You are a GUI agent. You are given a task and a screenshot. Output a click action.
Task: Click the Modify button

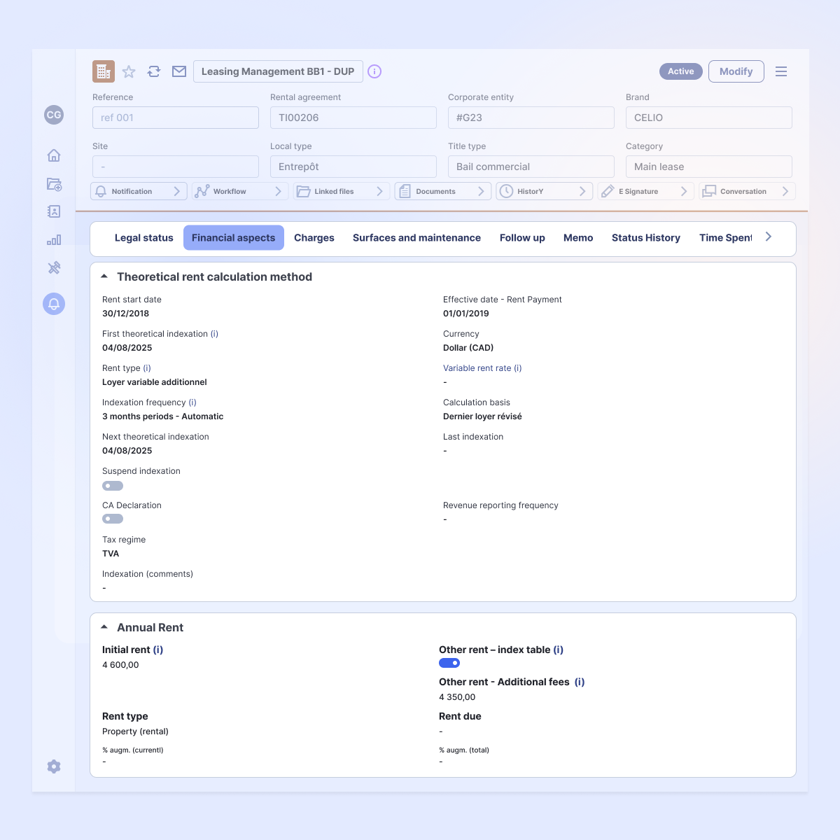[x=736, y=71]
